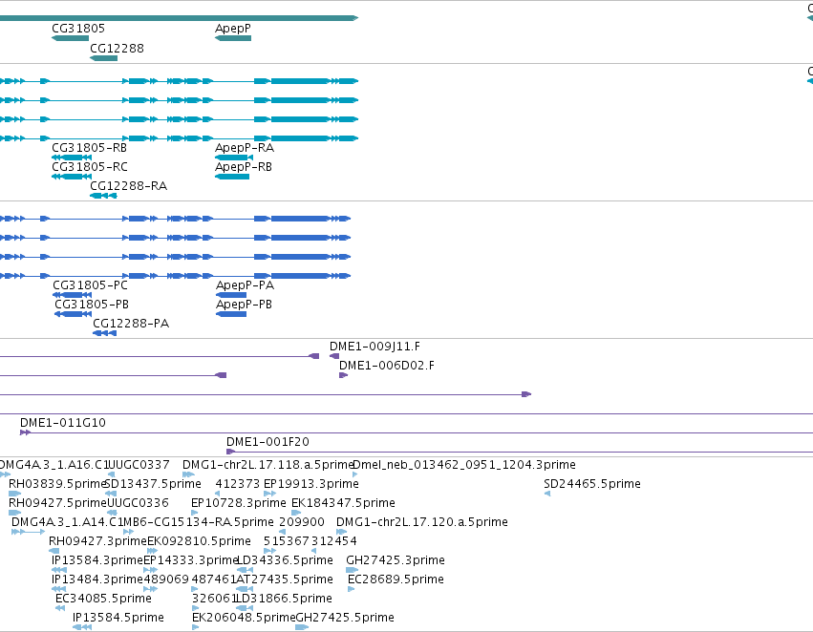
Task: Click the DME1-009J11.F clone label
Action: (x=374, y=346)
